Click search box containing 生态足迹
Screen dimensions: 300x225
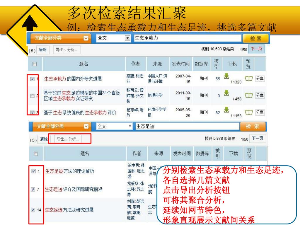point(187,126)
